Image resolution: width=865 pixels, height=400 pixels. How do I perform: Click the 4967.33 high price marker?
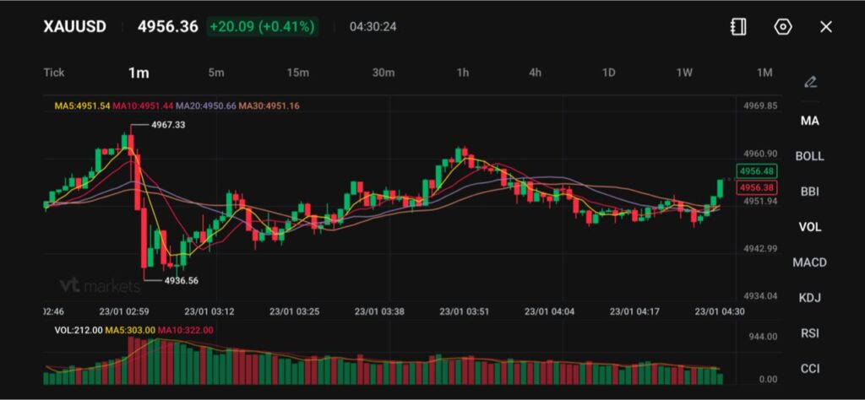click(x=168, y=125)
